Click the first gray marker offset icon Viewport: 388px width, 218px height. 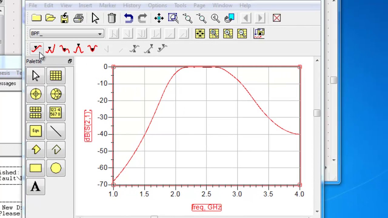point(134,49)
